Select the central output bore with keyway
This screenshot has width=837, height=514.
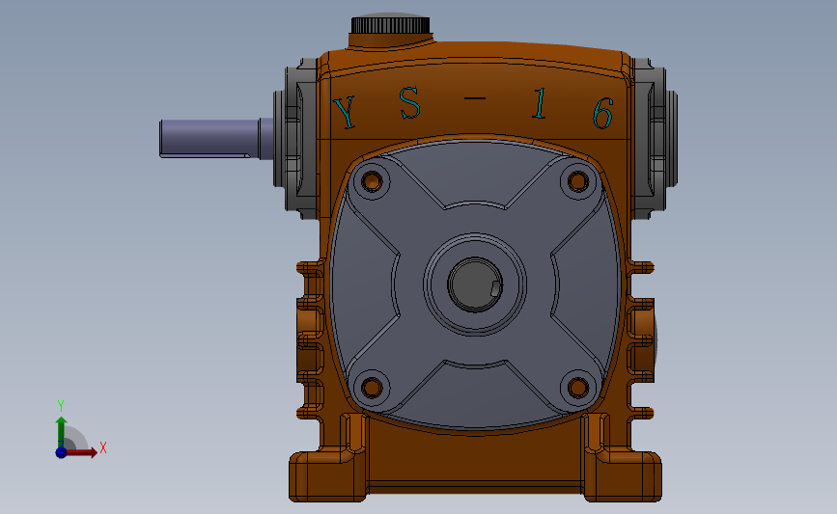pyautogui.click(x=475, y=284)
